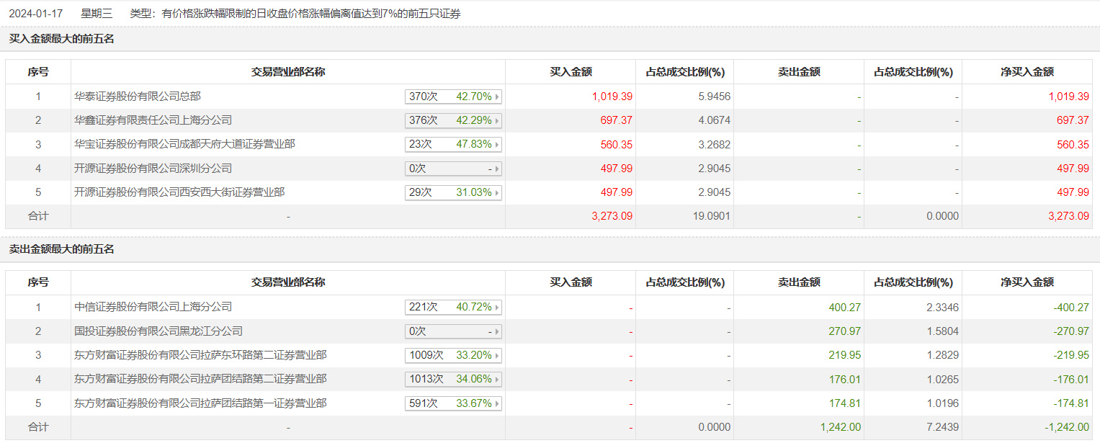Select the 卖出金额最大的前五名 section heading
The width and height of the screenshot is (1100, 443).
tap(61, 249)
